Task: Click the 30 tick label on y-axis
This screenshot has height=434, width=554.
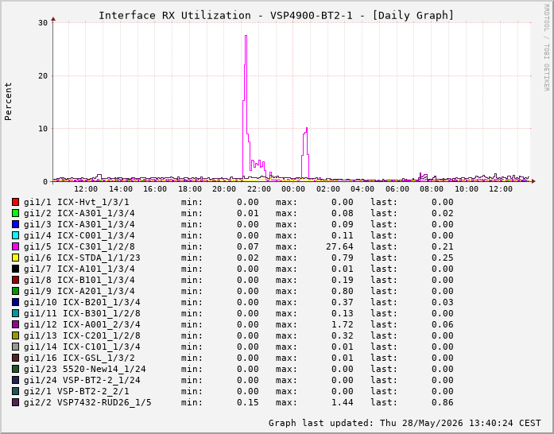Action: 43,23
